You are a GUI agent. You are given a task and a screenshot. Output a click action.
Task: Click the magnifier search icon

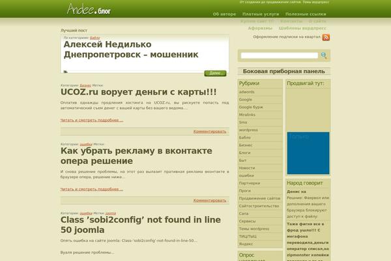324,55
